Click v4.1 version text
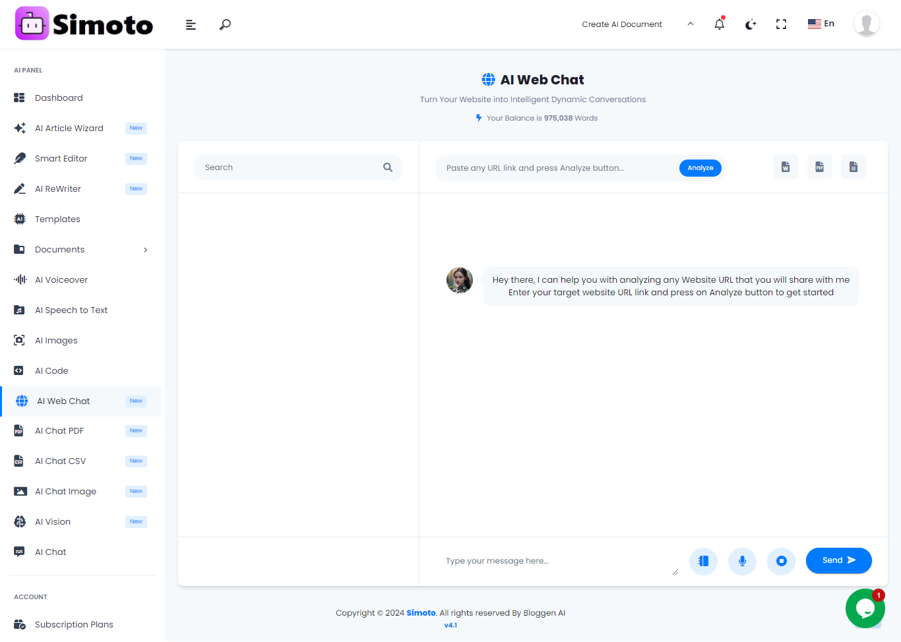 (x=450, y=626)
